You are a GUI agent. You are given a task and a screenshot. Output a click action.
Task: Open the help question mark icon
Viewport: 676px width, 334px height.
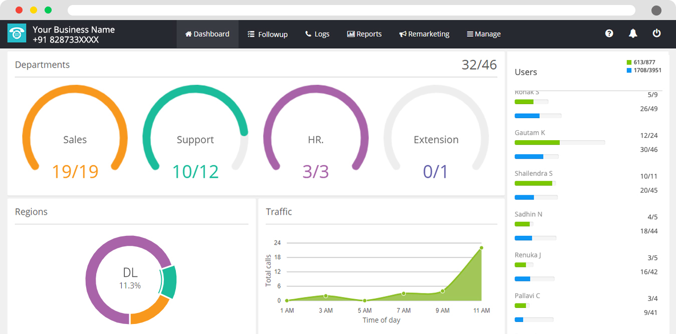point(609,34)
